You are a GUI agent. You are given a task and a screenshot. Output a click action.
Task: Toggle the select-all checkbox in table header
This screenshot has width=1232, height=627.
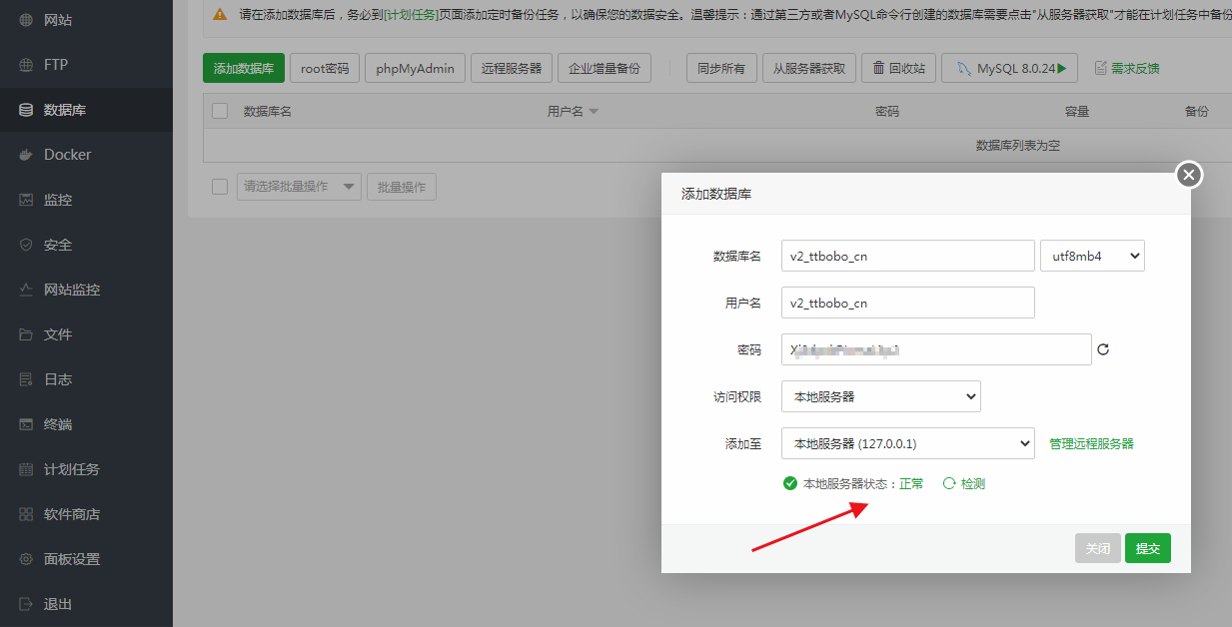pyautogui.click(x=220, y=111)
